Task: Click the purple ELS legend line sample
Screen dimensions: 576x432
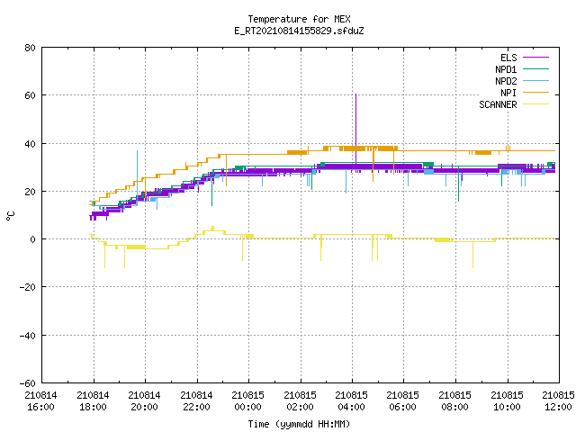Action: pos(535,58)
